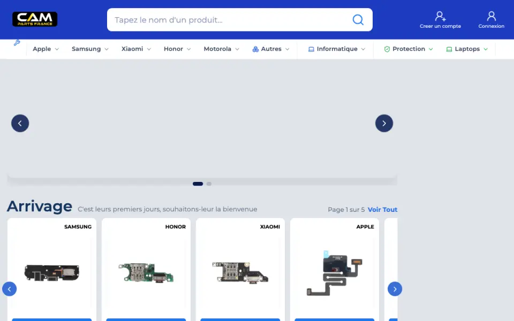This screenshot has width=514, height=321.
Task: Open the Samsung speaker part thumbnail
Action: click(52, 272)
